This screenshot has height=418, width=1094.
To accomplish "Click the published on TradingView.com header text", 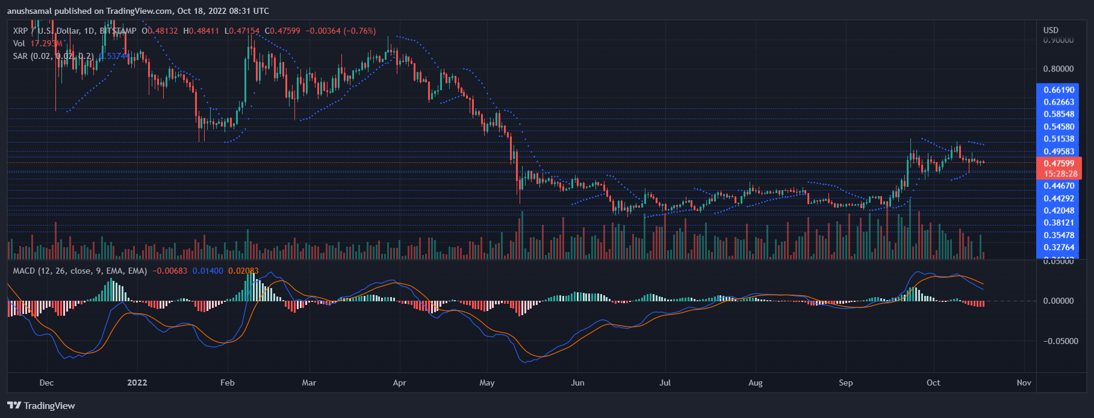I will tap(138, 11).
